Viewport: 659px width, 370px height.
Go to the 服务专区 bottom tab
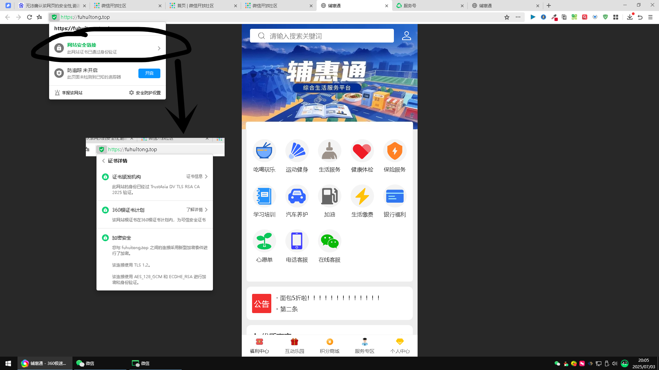(365, 346)
